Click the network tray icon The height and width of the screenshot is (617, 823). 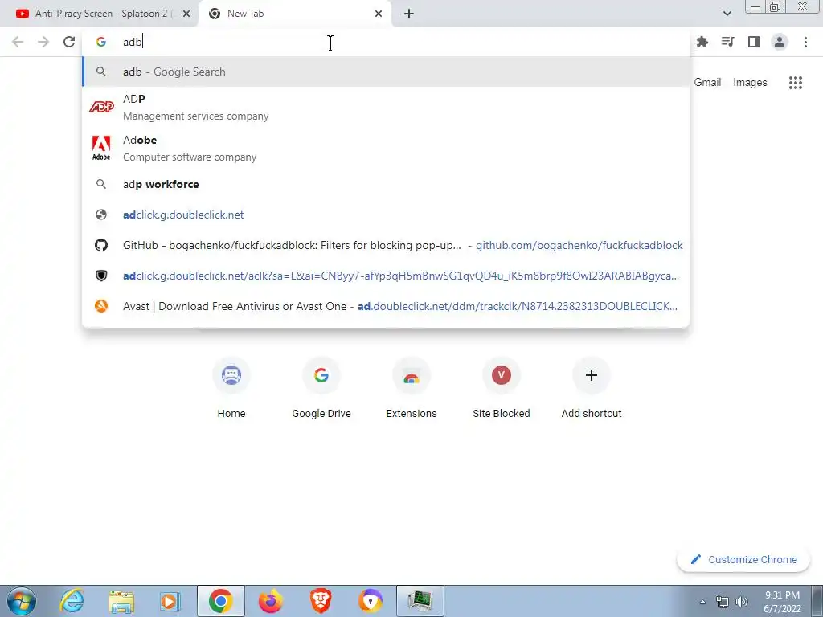pos(723,602)
